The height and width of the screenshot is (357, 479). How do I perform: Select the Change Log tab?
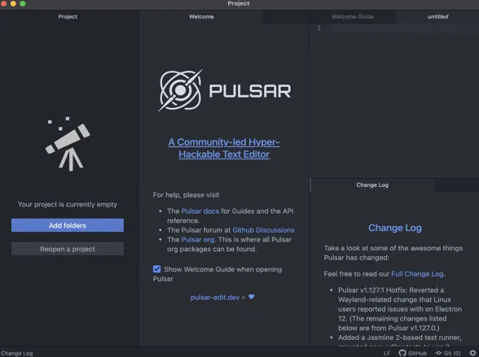tap(372, 185)
